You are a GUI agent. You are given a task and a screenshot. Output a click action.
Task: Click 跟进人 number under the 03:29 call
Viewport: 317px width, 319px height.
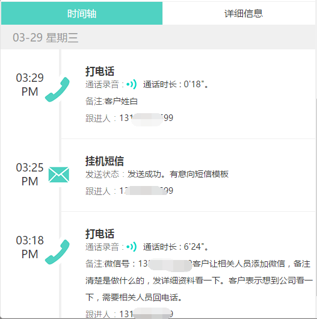tap(146, 118)
